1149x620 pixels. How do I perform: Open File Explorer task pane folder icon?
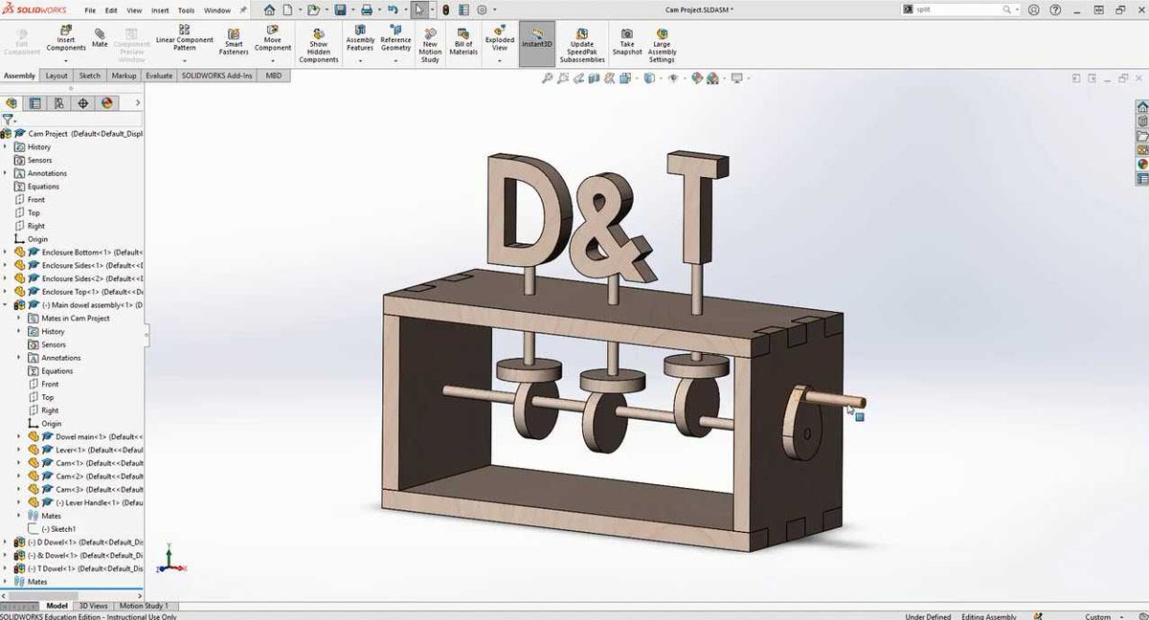point(1142,136)
